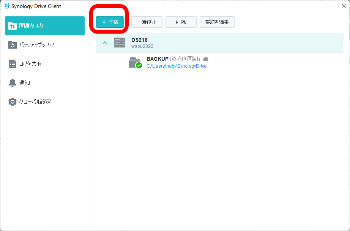The width and height of the screenshot is (350, 231).
Task: Click the 削除 delete button
Action: (x=181, y=22)
